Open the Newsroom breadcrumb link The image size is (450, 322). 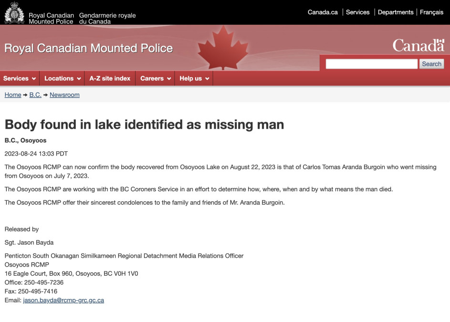64,95
